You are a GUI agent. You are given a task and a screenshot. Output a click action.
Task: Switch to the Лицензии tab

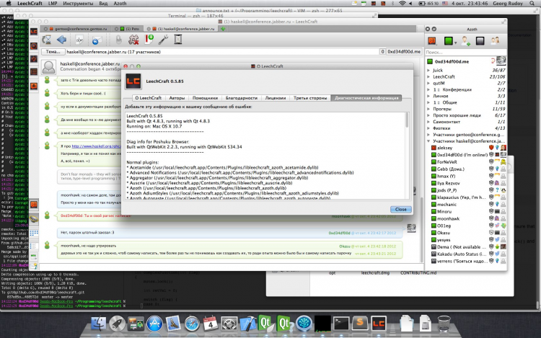coord(276,98)
